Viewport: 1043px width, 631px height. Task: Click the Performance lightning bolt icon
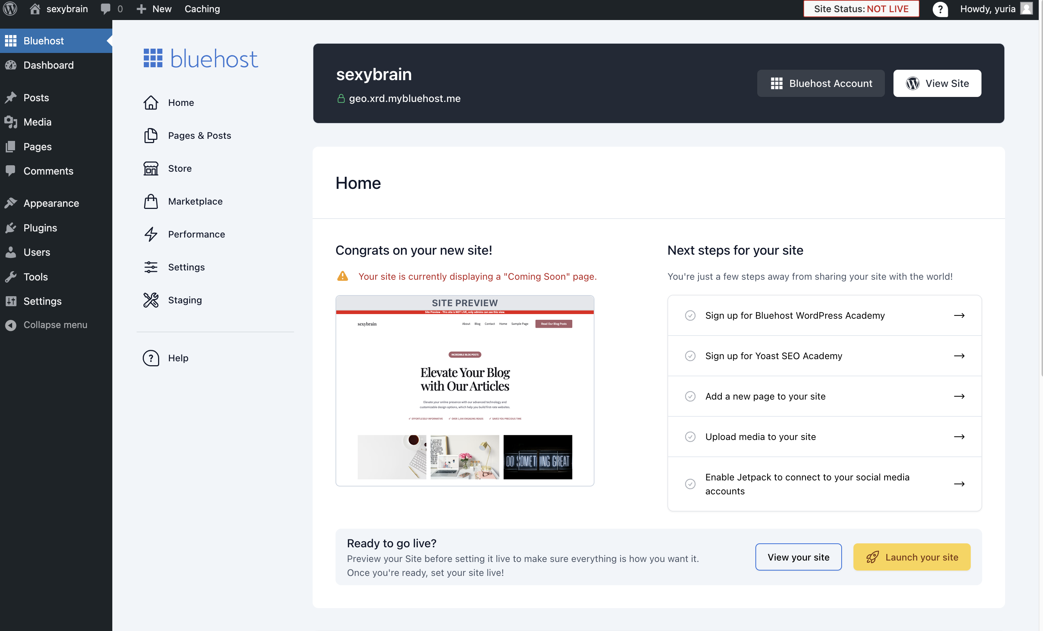tap(151, 234)
